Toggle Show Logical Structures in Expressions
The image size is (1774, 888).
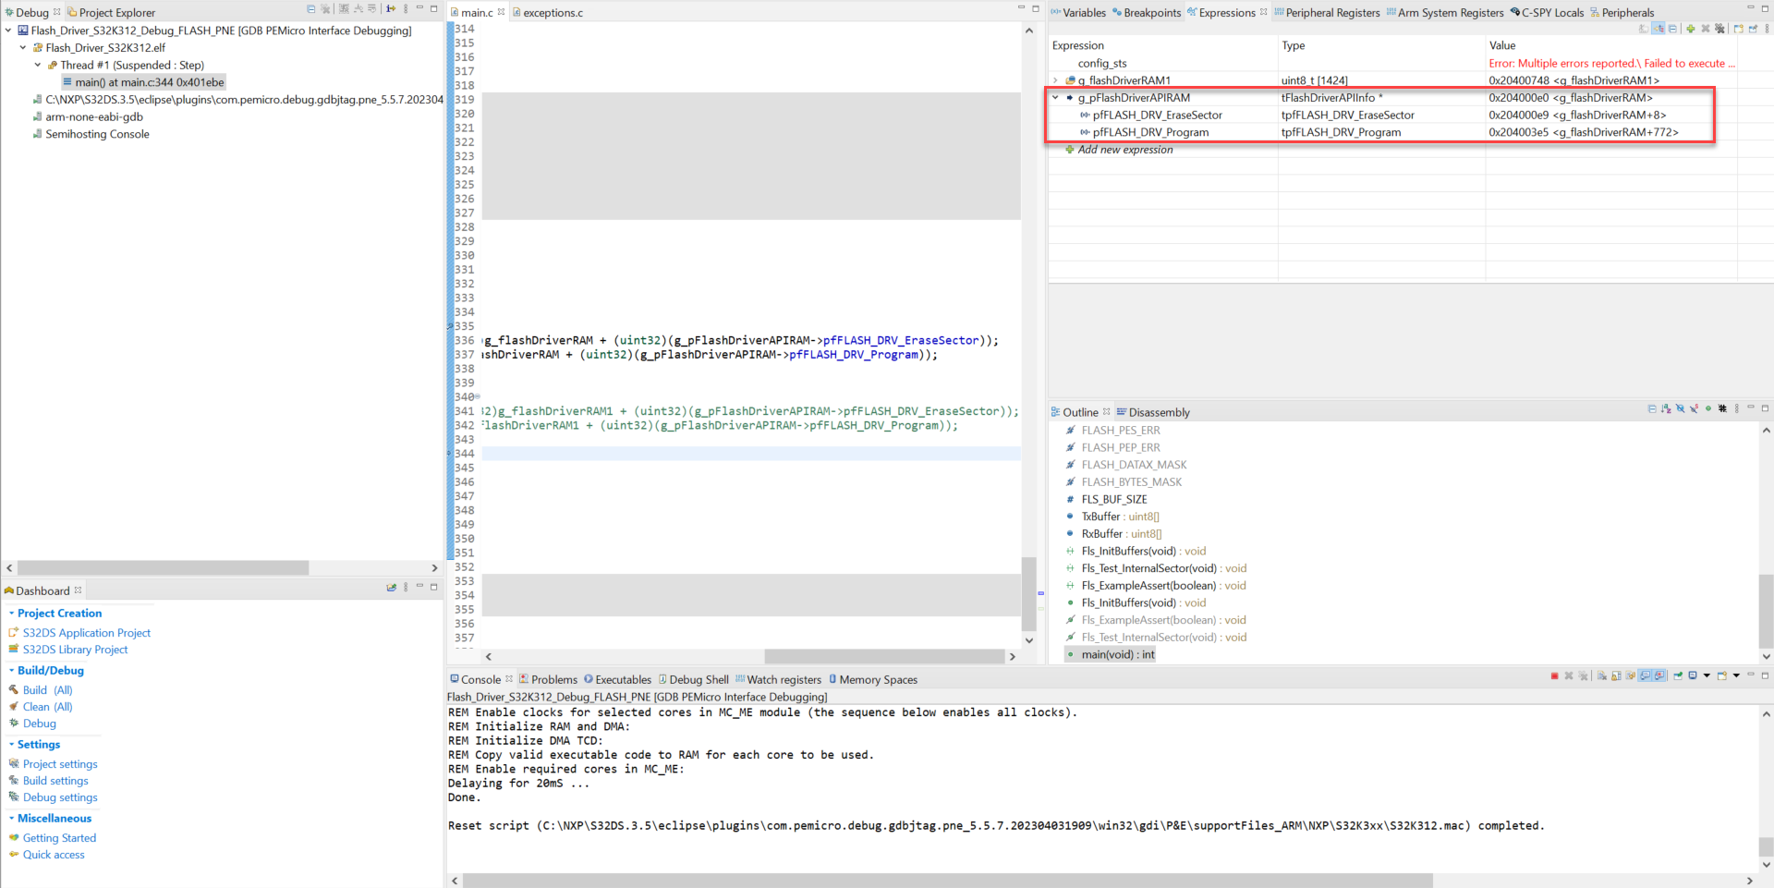[1659, 28]
